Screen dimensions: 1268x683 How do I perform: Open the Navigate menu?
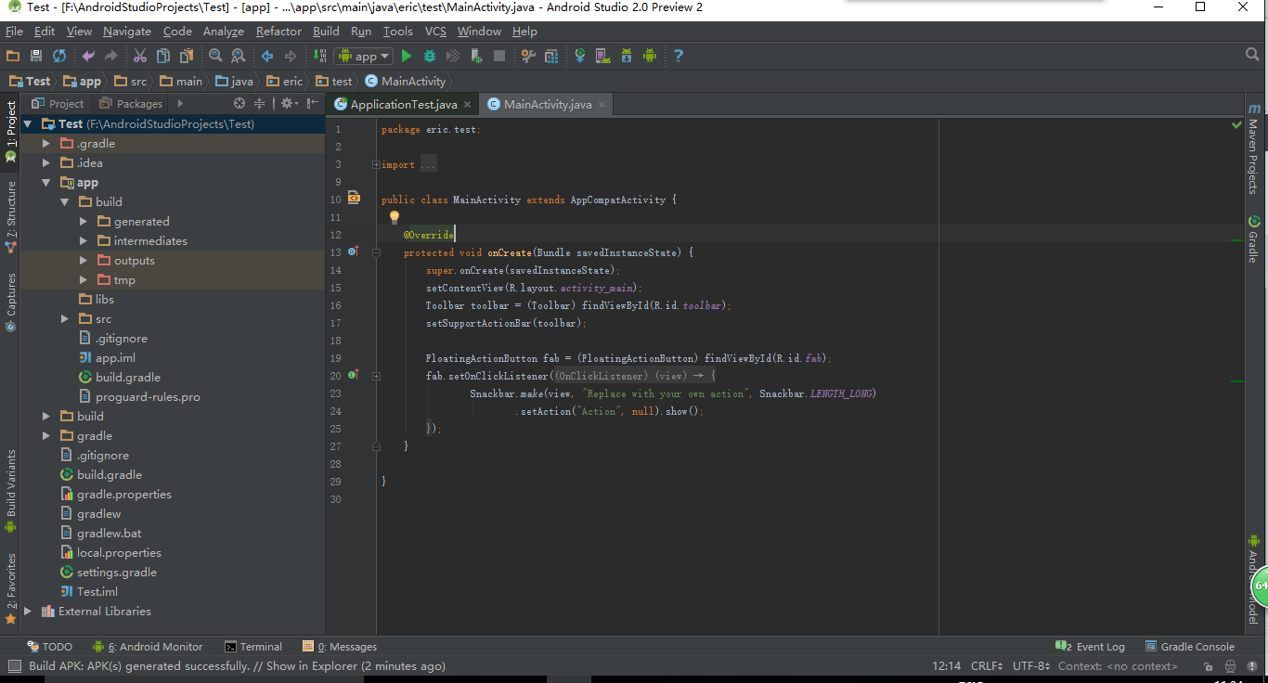coord(126,31)
